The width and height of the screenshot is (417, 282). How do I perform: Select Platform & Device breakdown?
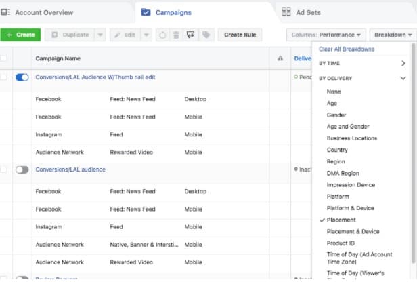click(350, 208)
